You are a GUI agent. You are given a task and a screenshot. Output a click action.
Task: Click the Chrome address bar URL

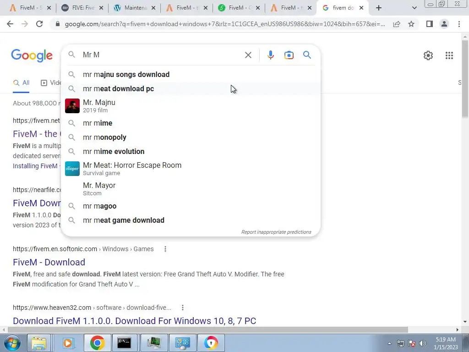(225, 24)
